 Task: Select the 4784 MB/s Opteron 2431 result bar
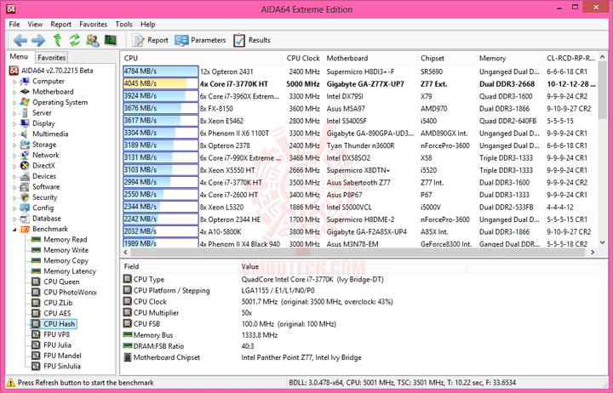[161, 71]
